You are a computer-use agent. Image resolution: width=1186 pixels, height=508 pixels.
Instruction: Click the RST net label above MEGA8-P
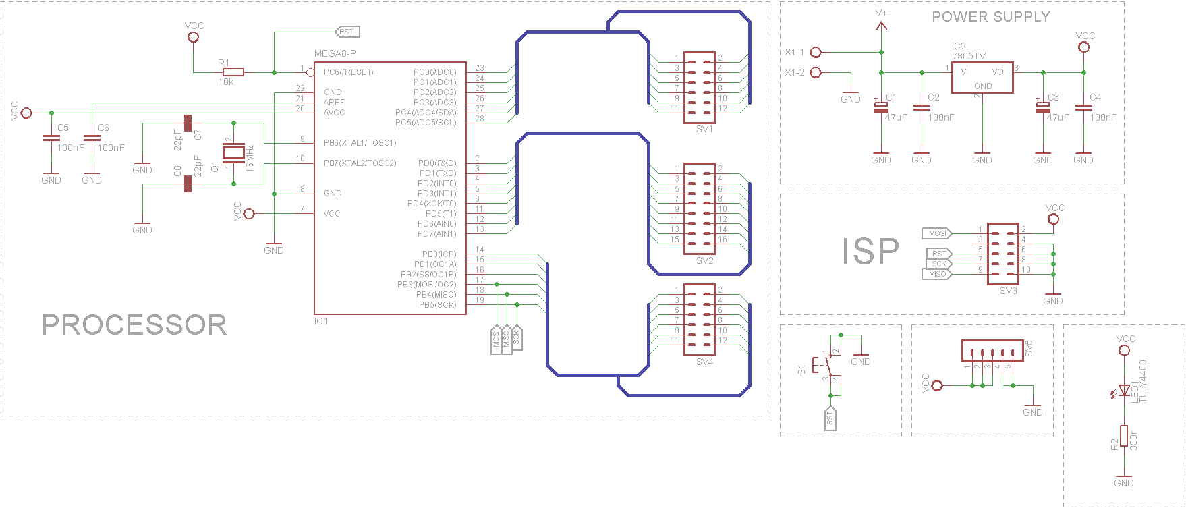click(347, 32)
